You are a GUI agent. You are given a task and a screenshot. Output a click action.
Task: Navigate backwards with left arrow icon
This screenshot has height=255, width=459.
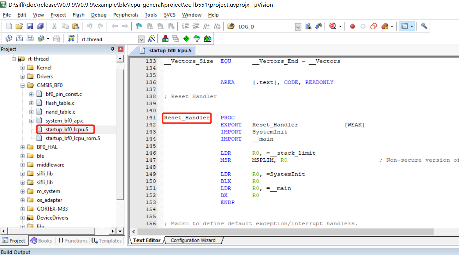115,26
